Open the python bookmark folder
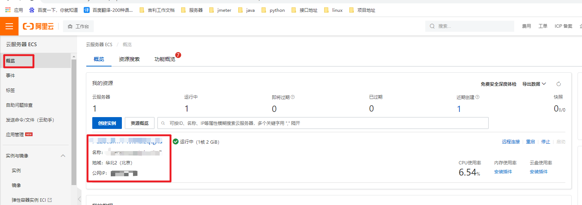Viewport: 582px width, 205px height. (x=273, y=10)
